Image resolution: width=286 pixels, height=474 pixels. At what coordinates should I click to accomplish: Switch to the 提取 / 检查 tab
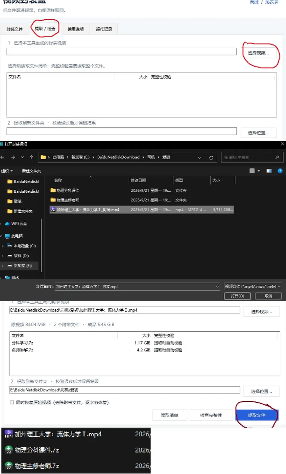click(45, 29)
